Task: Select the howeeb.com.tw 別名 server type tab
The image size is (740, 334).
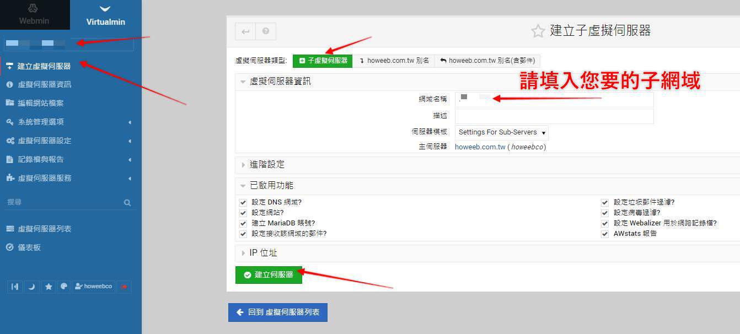Action: pyautogui.click(x=394, y=61)
